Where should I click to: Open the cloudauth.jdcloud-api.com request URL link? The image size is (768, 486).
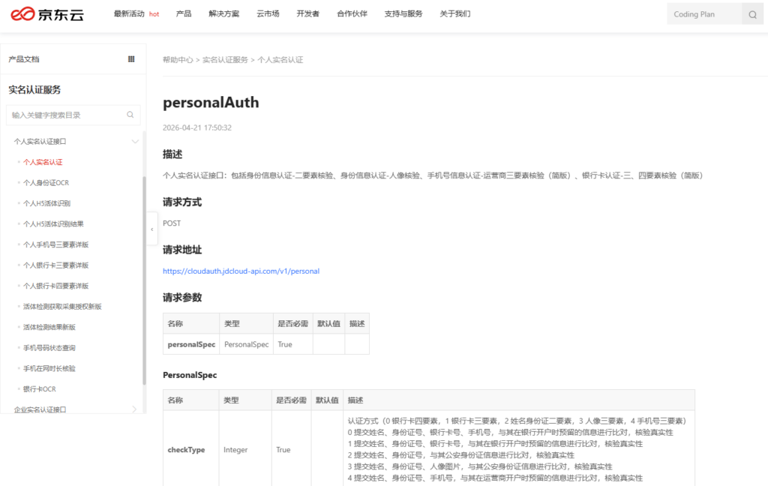pos(241,271)
